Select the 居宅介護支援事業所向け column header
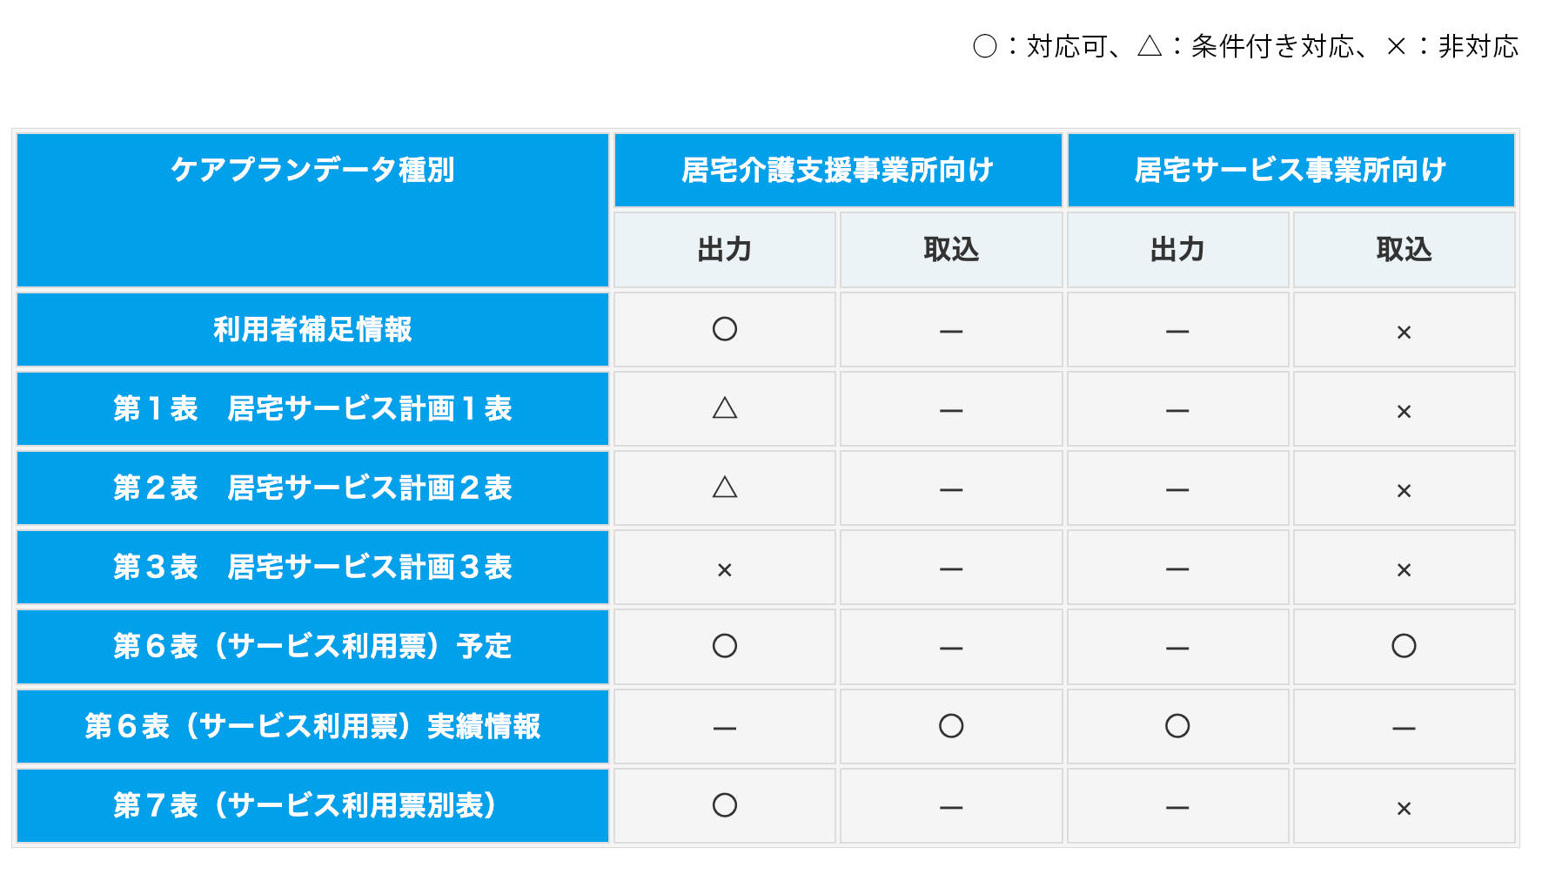 837,170
